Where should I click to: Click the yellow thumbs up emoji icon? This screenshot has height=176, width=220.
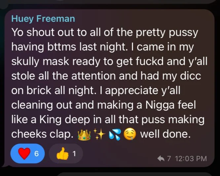[x=62, y=154]
